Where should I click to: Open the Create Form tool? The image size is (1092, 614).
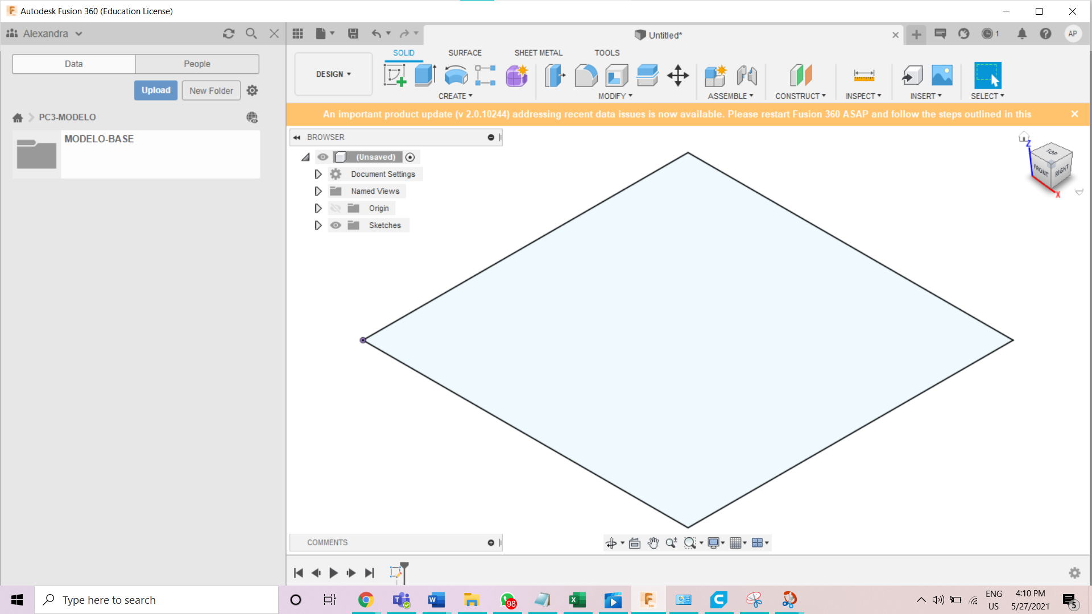click(516, 75)
